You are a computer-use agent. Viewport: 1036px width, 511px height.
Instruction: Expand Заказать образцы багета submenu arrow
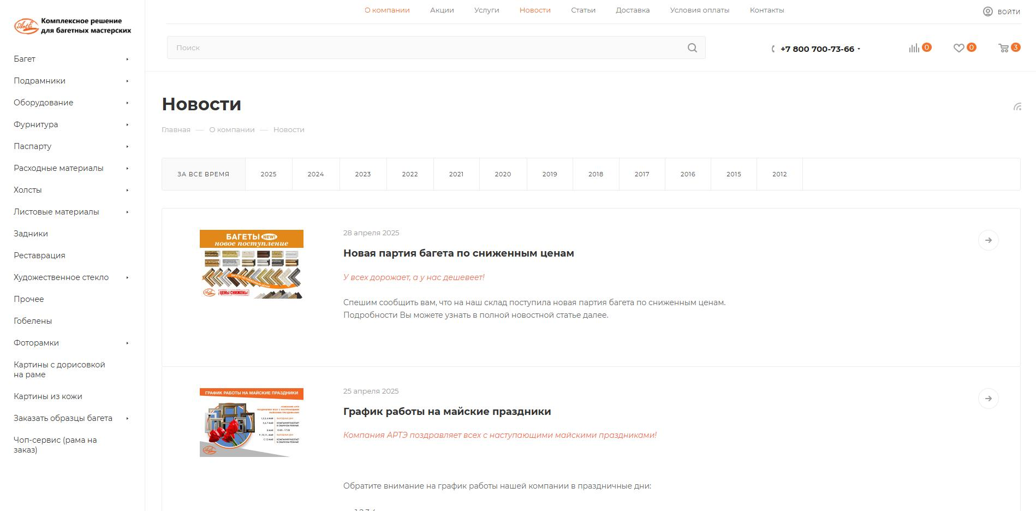(x=127, y=418)
